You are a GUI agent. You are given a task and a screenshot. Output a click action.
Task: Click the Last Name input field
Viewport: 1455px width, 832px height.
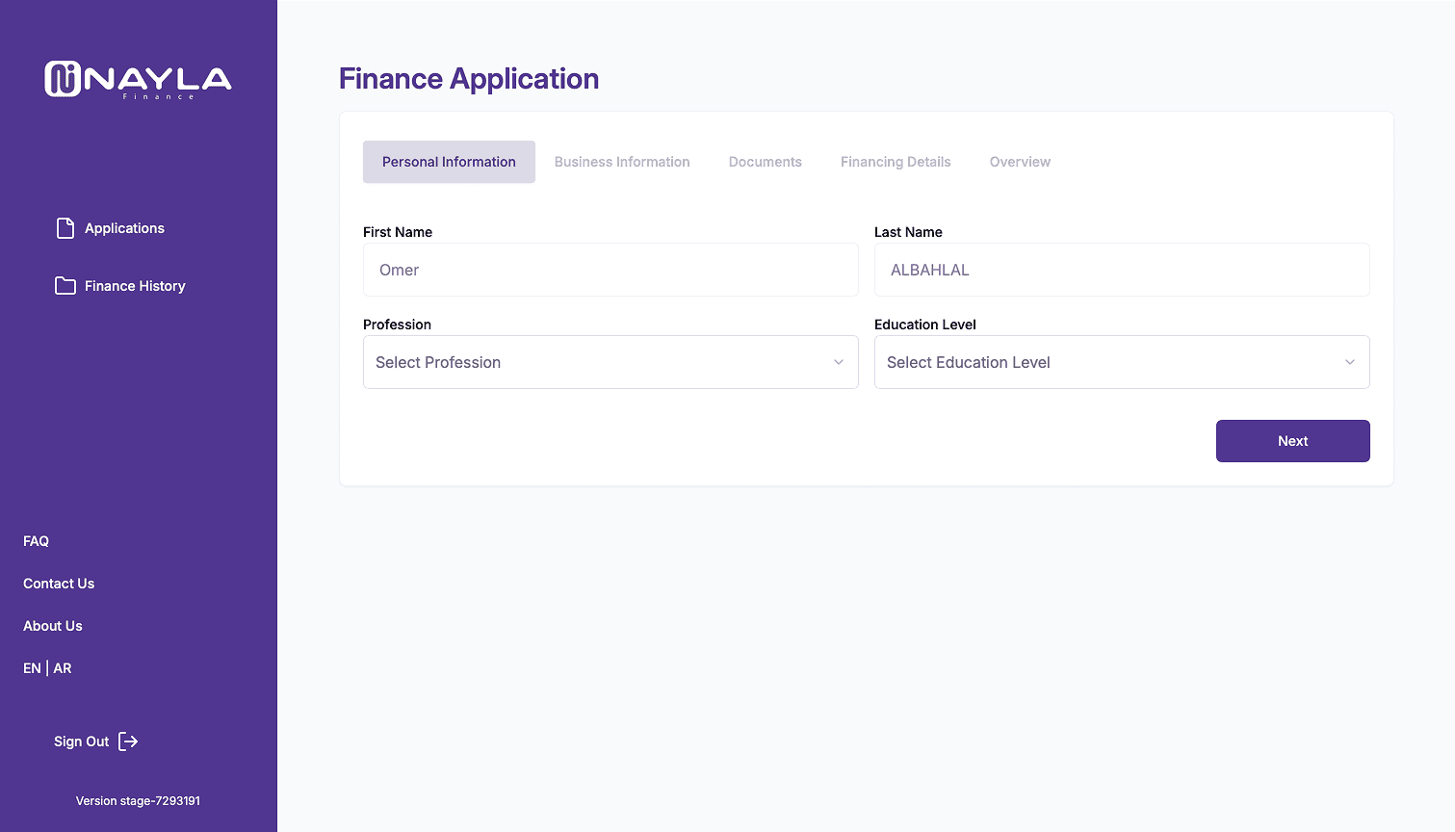(1122, 270)
